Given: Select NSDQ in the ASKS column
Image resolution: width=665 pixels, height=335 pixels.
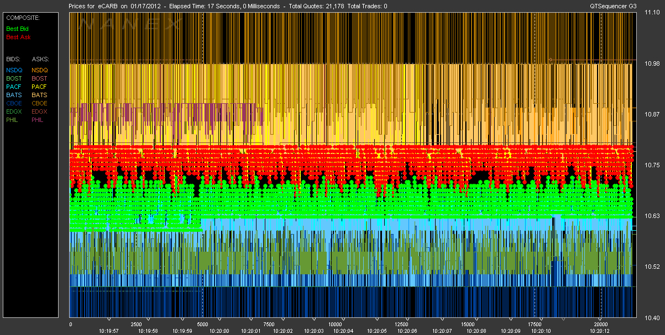Looking at the screenshot, I should [40, 70].
